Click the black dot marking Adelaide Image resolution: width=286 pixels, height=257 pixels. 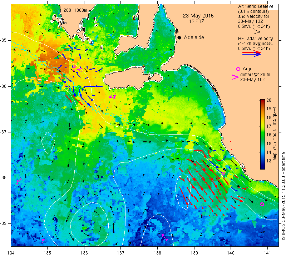click(179, 37)
